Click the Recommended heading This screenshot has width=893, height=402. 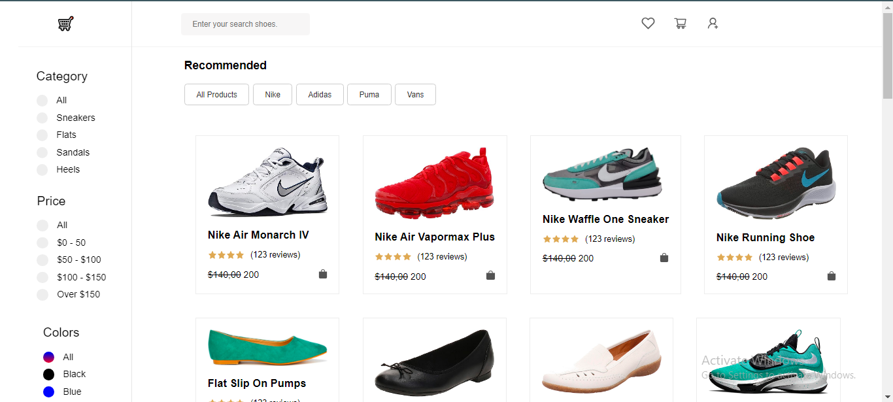point(226,65)
